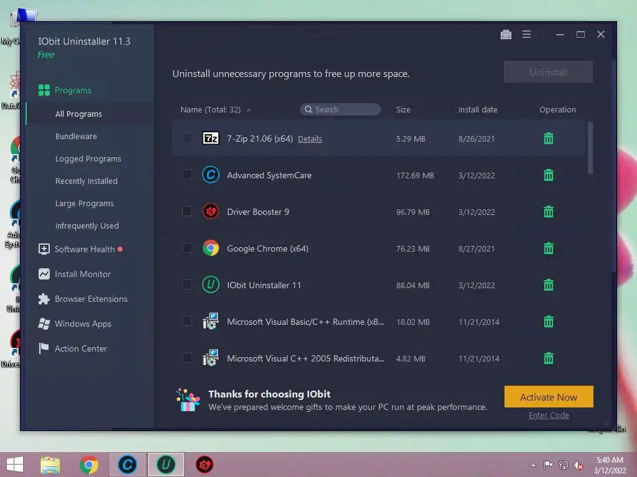Select Driver Booster 9 checkbox

pyautogui.click(x=187, y=211)
